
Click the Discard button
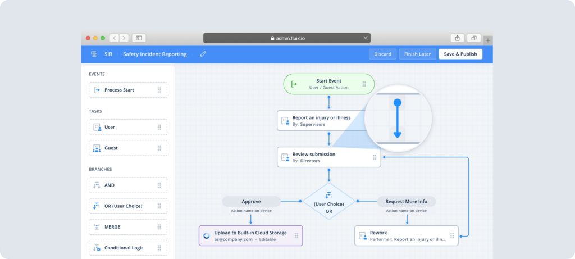[382, 54]
